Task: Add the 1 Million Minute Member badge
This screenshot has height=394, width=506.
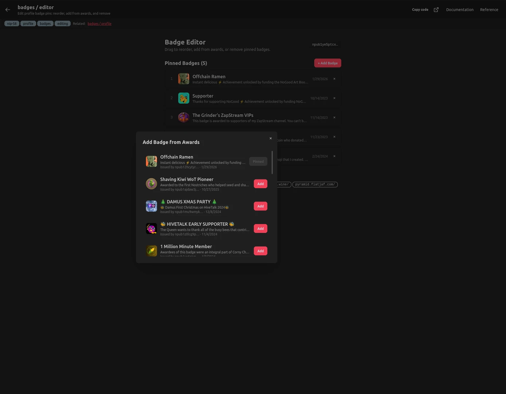Action: click(260, 251)
